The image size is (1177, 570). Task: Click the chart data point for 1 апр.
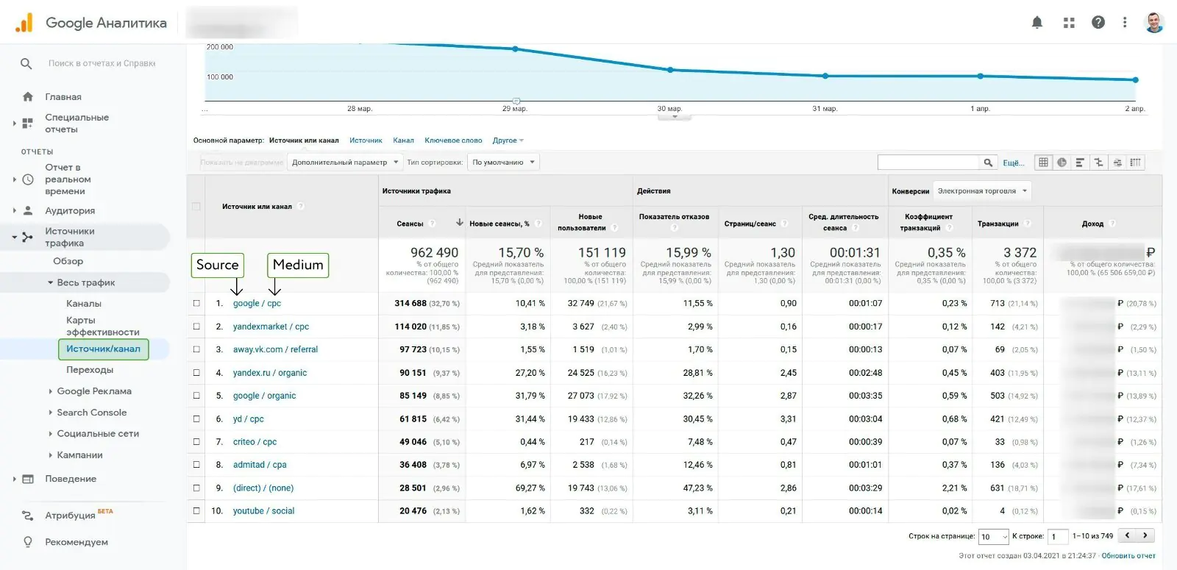981,76
